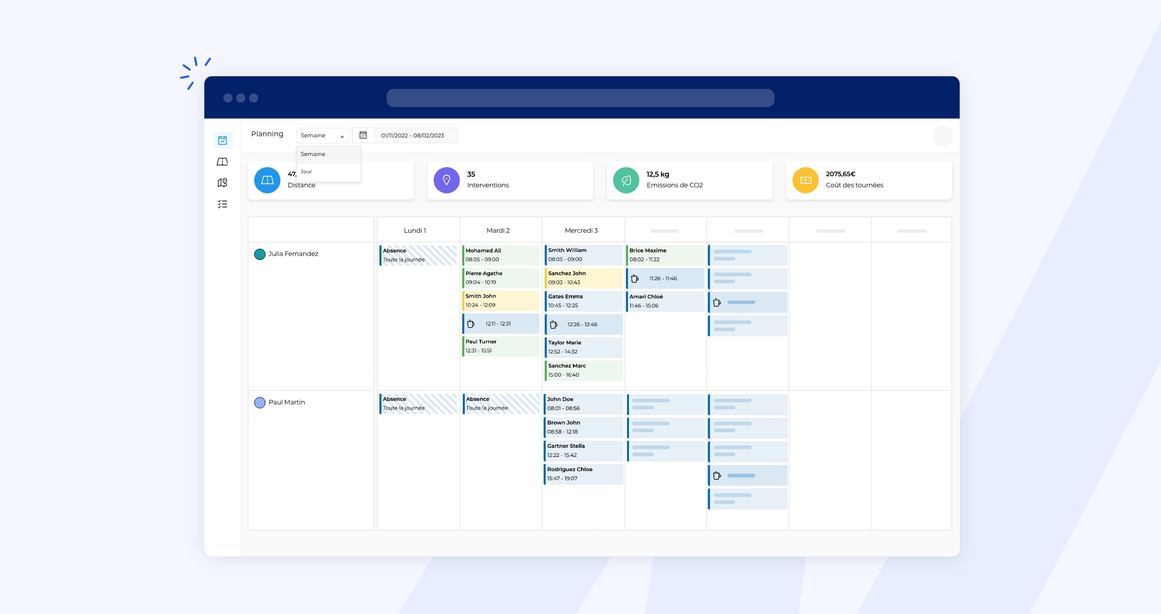The image size is (1161, 614).
Task: Click the date range field 01/11/2022 – 08/02/2023
Action: pyautogui.click(x=415, y=135)
